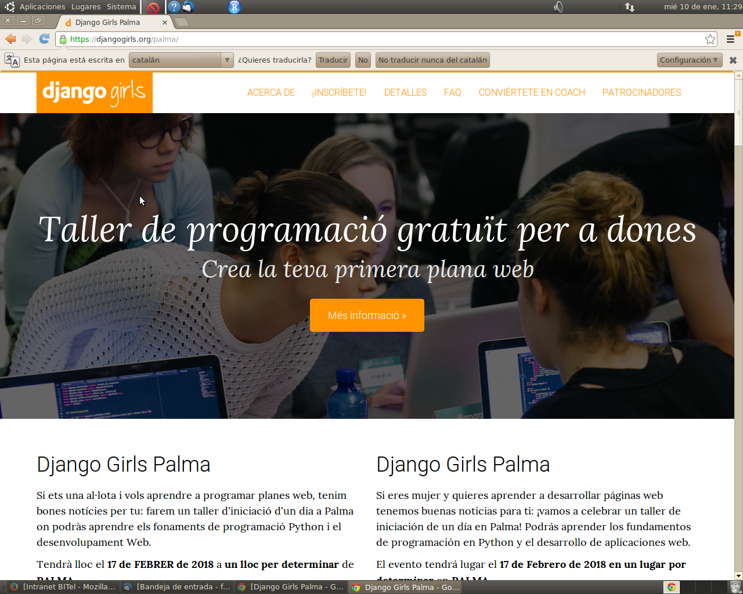Click the Taller de programació gratuït heading
The width and height of the screenshot is (743, 594).
click(367, 230)
